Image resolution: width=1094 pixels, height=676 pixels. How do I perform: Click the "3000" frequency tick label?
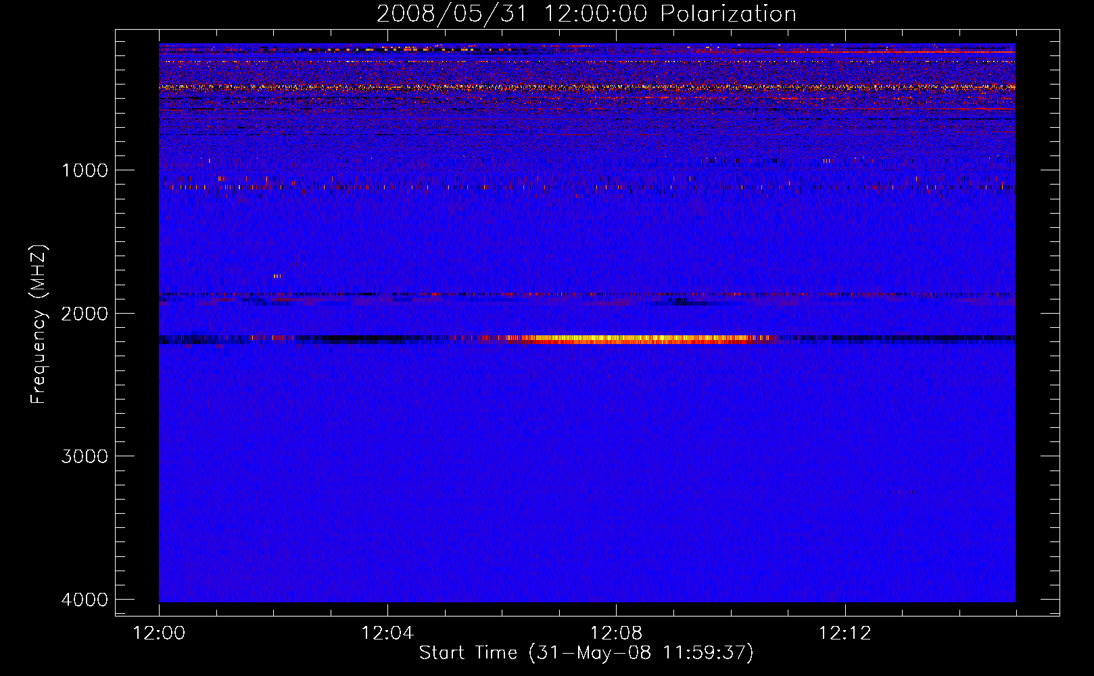85,456
